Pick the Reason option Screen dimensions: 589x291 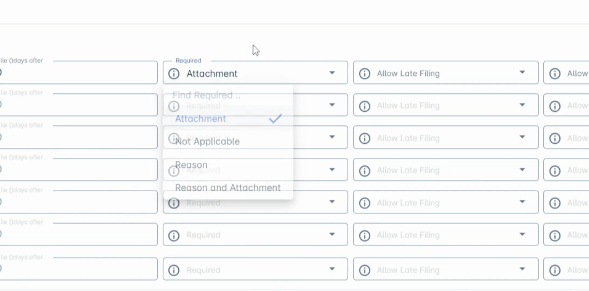pyautogui.click(x=191, y=165)
